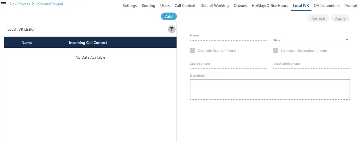Switch to the Prompt tab
Viewport: 360px width, 142px height.
pyautogui.click(x=351, y=6)
